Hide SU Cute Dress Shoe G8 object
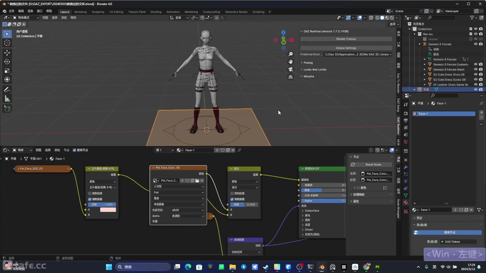This screenshot has height=273, width=486. (x=476, y=75)
